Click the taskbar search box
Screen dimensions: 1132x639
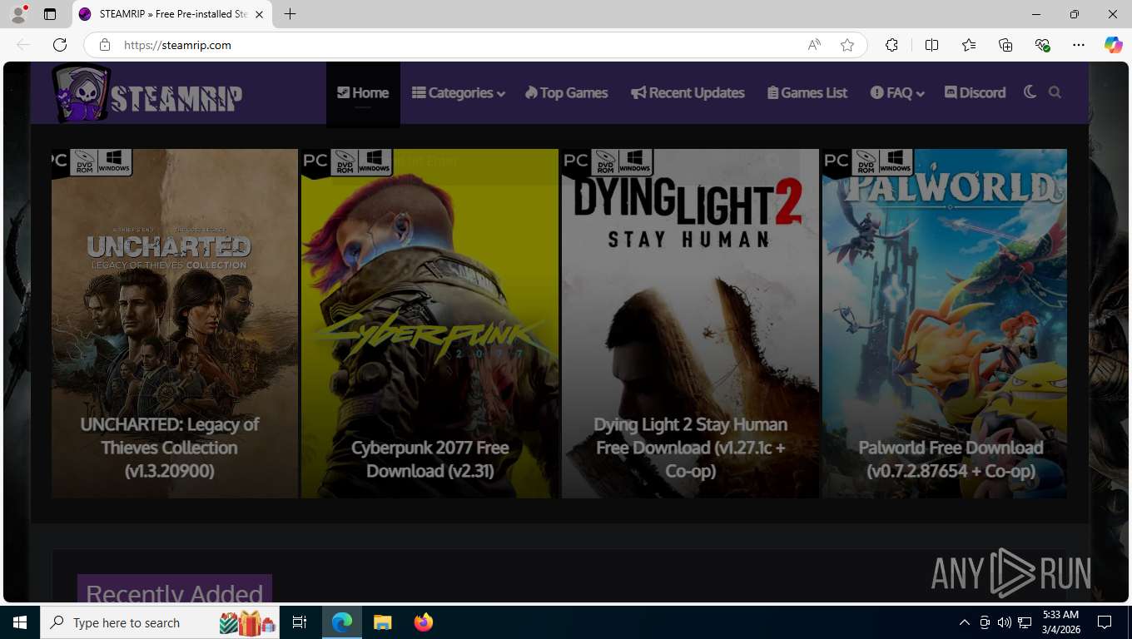tap(161, 622)
